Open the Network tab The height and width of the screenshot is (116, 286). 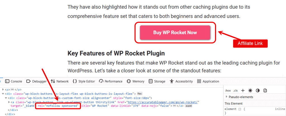pos(59,81)
